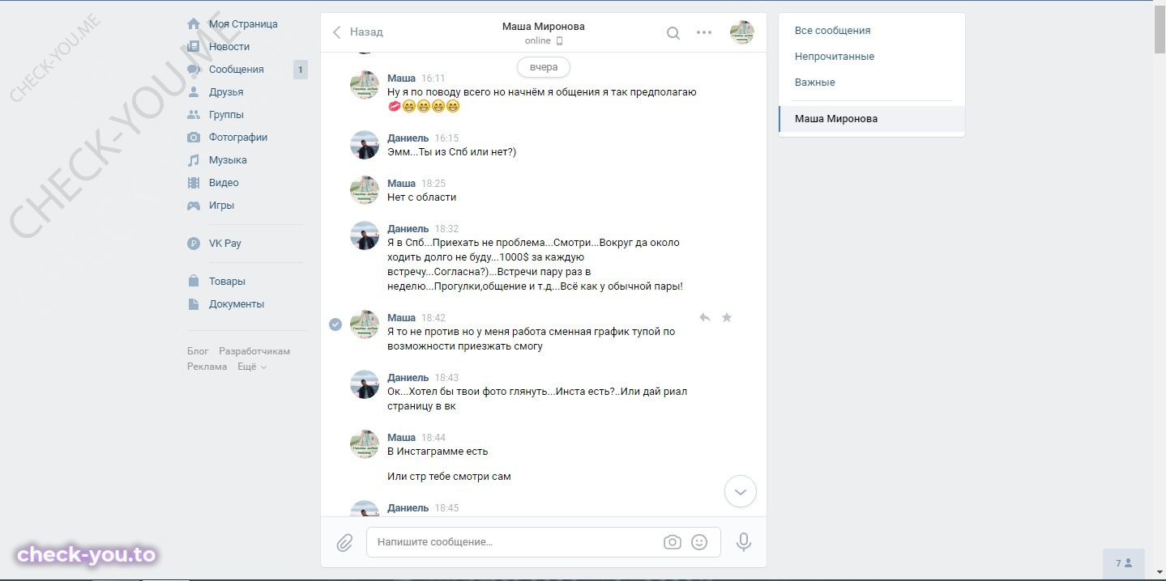Open unread count badge next to Сообщения
The image size is (1166, 581).
tap(301, 70)
